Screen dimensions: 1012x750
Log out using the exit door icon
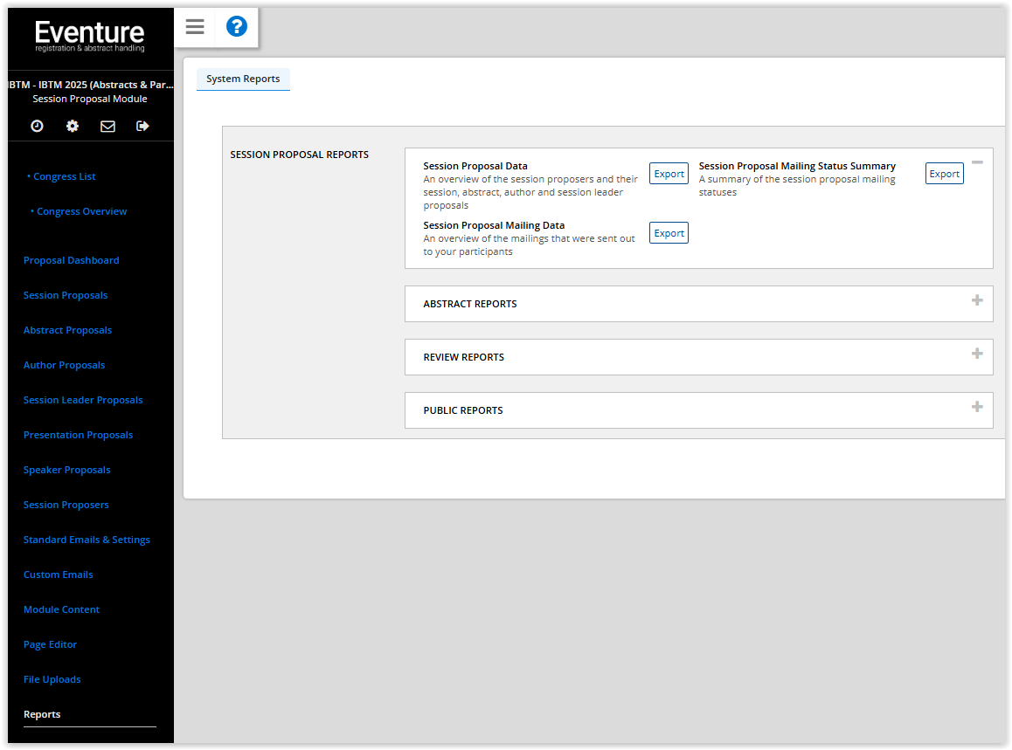[x=142, y=126]
